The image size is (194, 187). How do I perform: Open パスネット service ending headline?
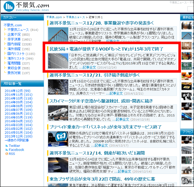(105, 127)
